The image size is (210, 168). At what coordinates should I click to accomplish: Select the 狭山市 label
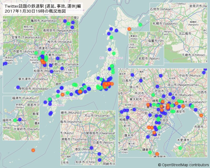(x=134, y=87)
